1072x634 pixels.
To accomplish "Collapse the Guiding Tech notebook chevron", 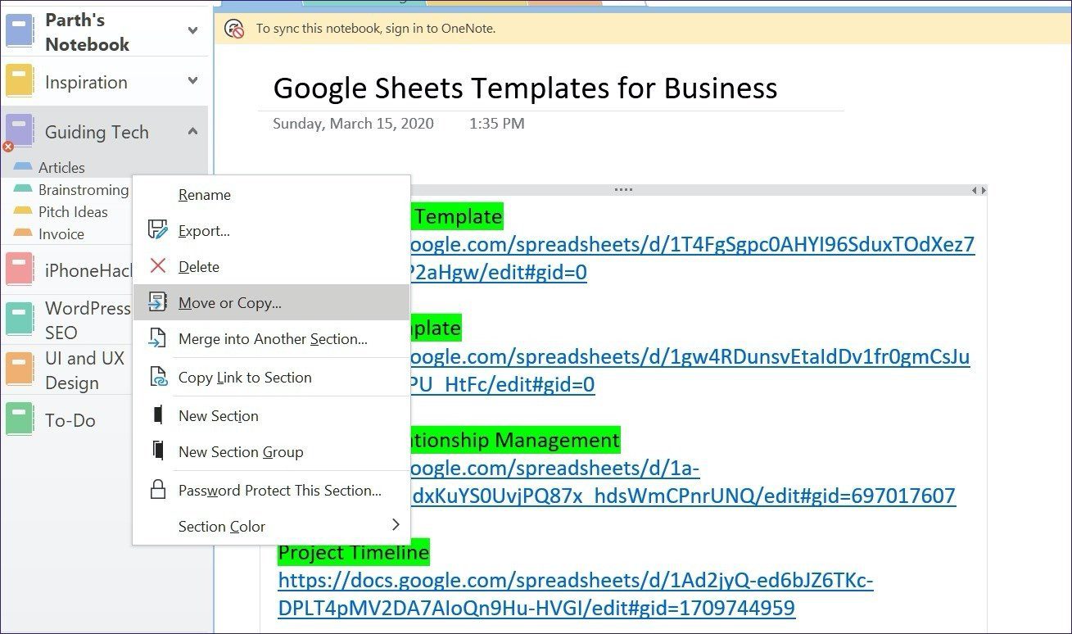I will 192,131.
